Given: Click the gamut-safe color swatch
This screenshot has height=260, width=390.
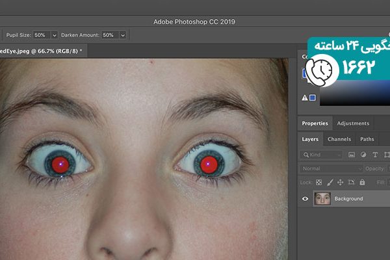Looking at the screenshot, I should pyautogui.click(x=313, y=98).
